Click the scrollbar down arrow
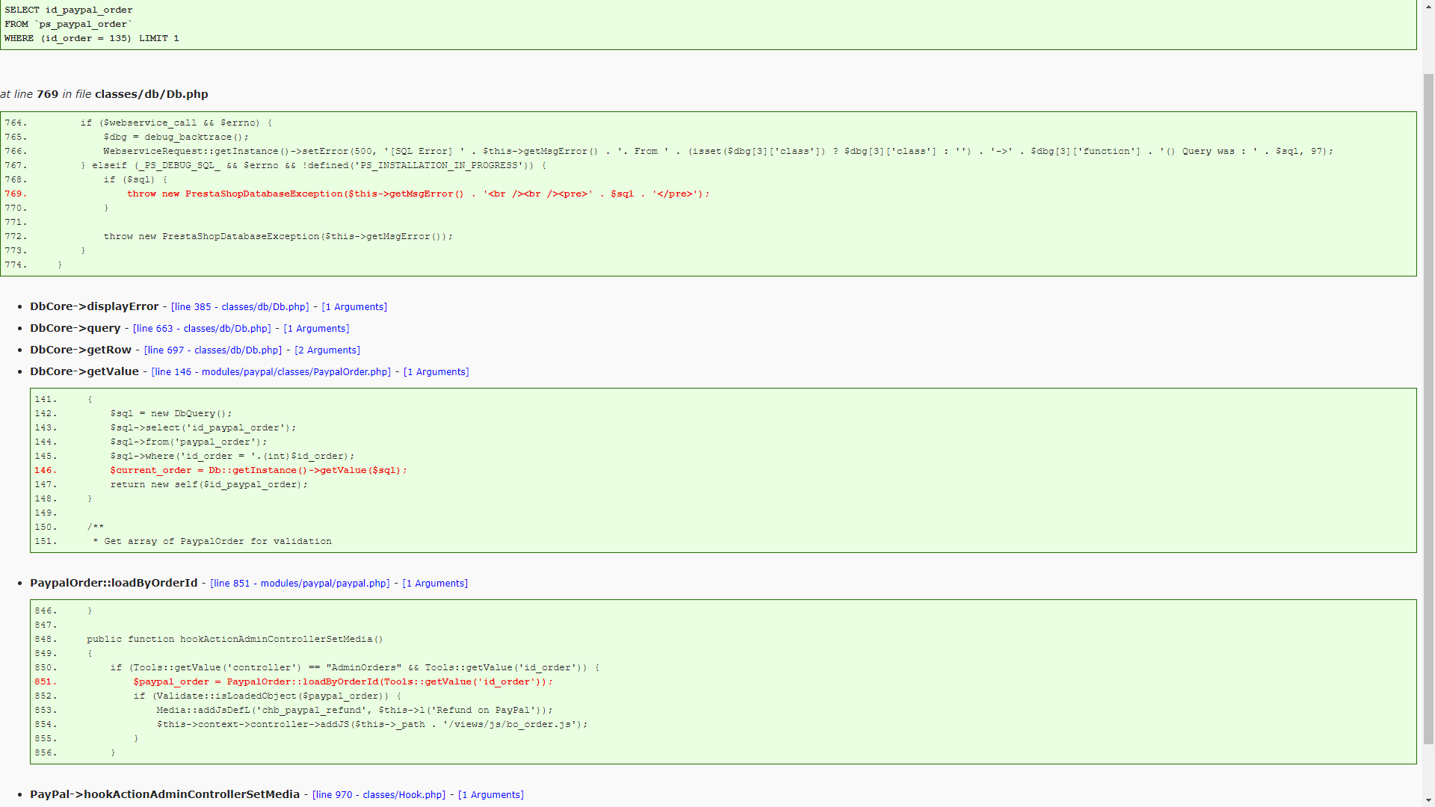The width and height of the screenshot is (1435, 807). coord(1428,801)
